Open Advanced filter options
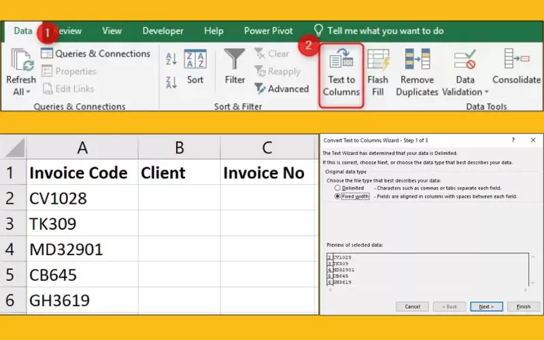The height and width of the screenshot is (340, 544). pos(282,89)
